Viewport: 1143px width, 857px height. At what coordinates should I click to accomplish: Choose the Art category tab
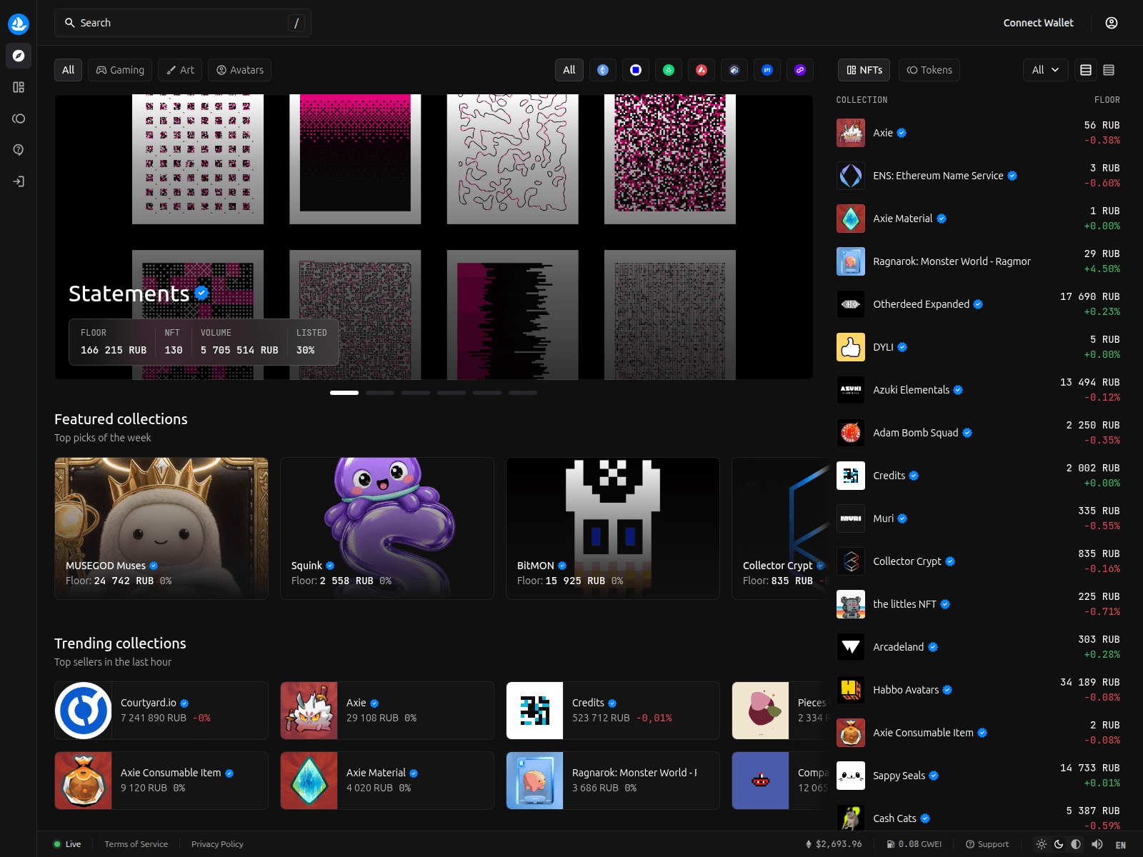tap(180, 70)
